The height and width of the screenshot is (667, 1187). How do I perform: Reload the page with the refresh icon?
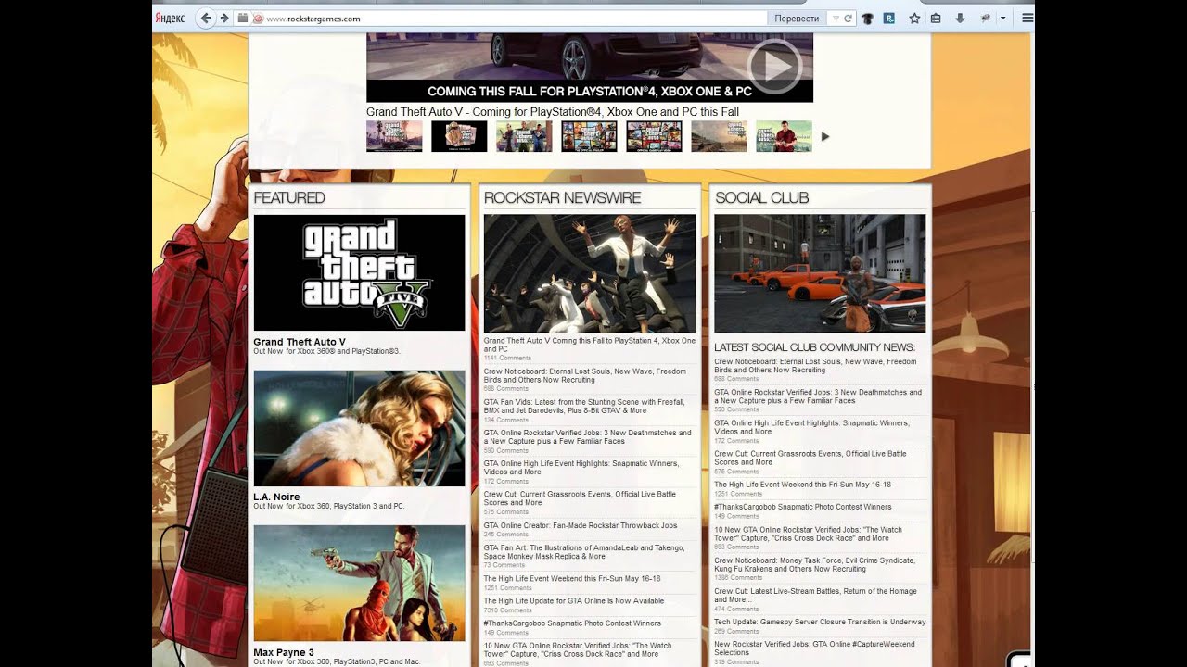click(848, 18)
